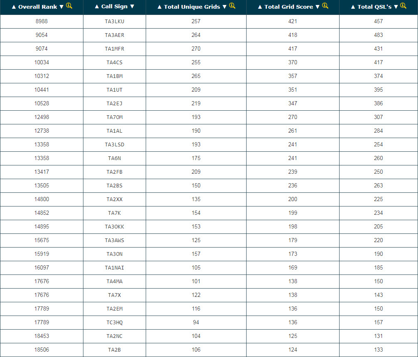Select call sign TA3AWS
418x357 pixels.
tap(115, 240)
